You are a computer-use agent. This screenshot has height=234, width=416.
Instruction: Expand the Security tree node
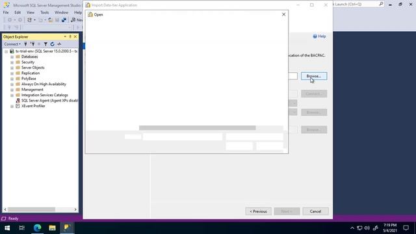click(x=12, y=62)
